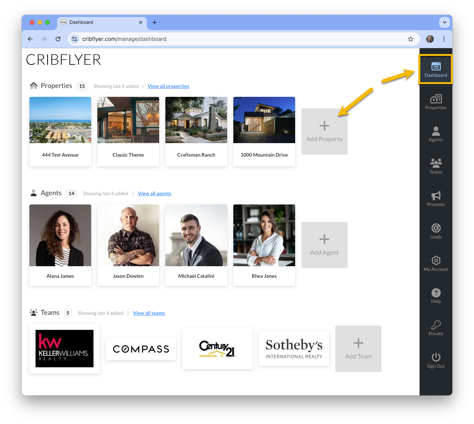
Task: Open Rhea Jones agent card
Action: click(264, 245)
